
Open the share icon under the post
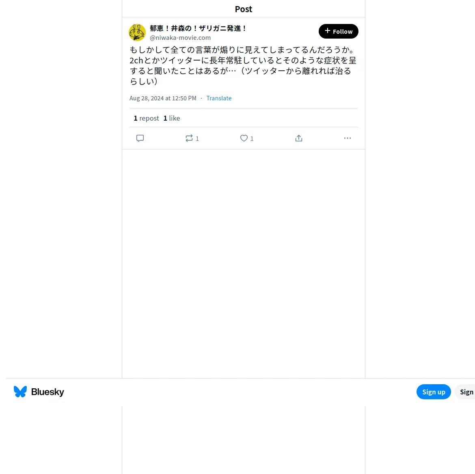[299, 138]
